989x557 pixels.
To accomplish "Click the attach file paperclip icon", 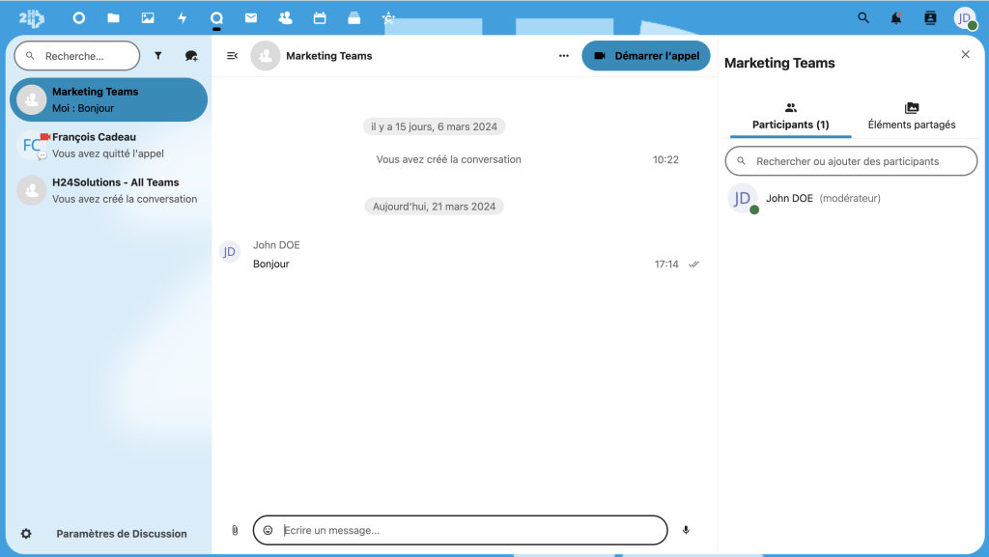I will [235, 530].
